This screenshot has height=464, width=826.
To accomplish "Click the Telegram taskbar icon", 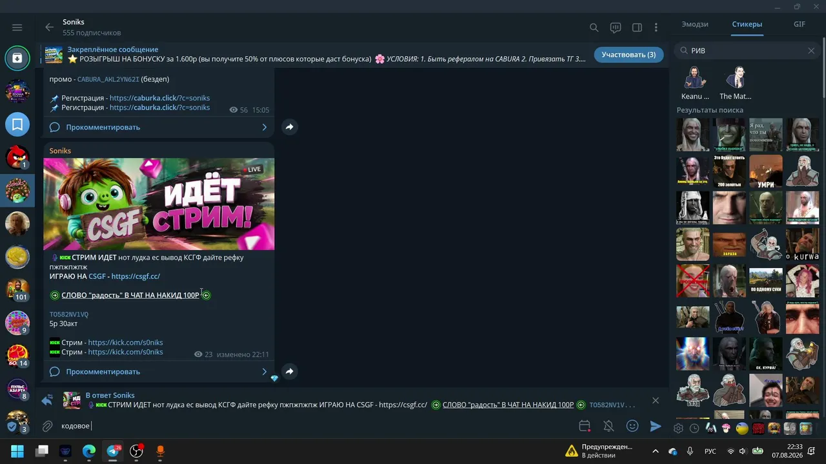I will pyautogui.click(x=113, y=451).
